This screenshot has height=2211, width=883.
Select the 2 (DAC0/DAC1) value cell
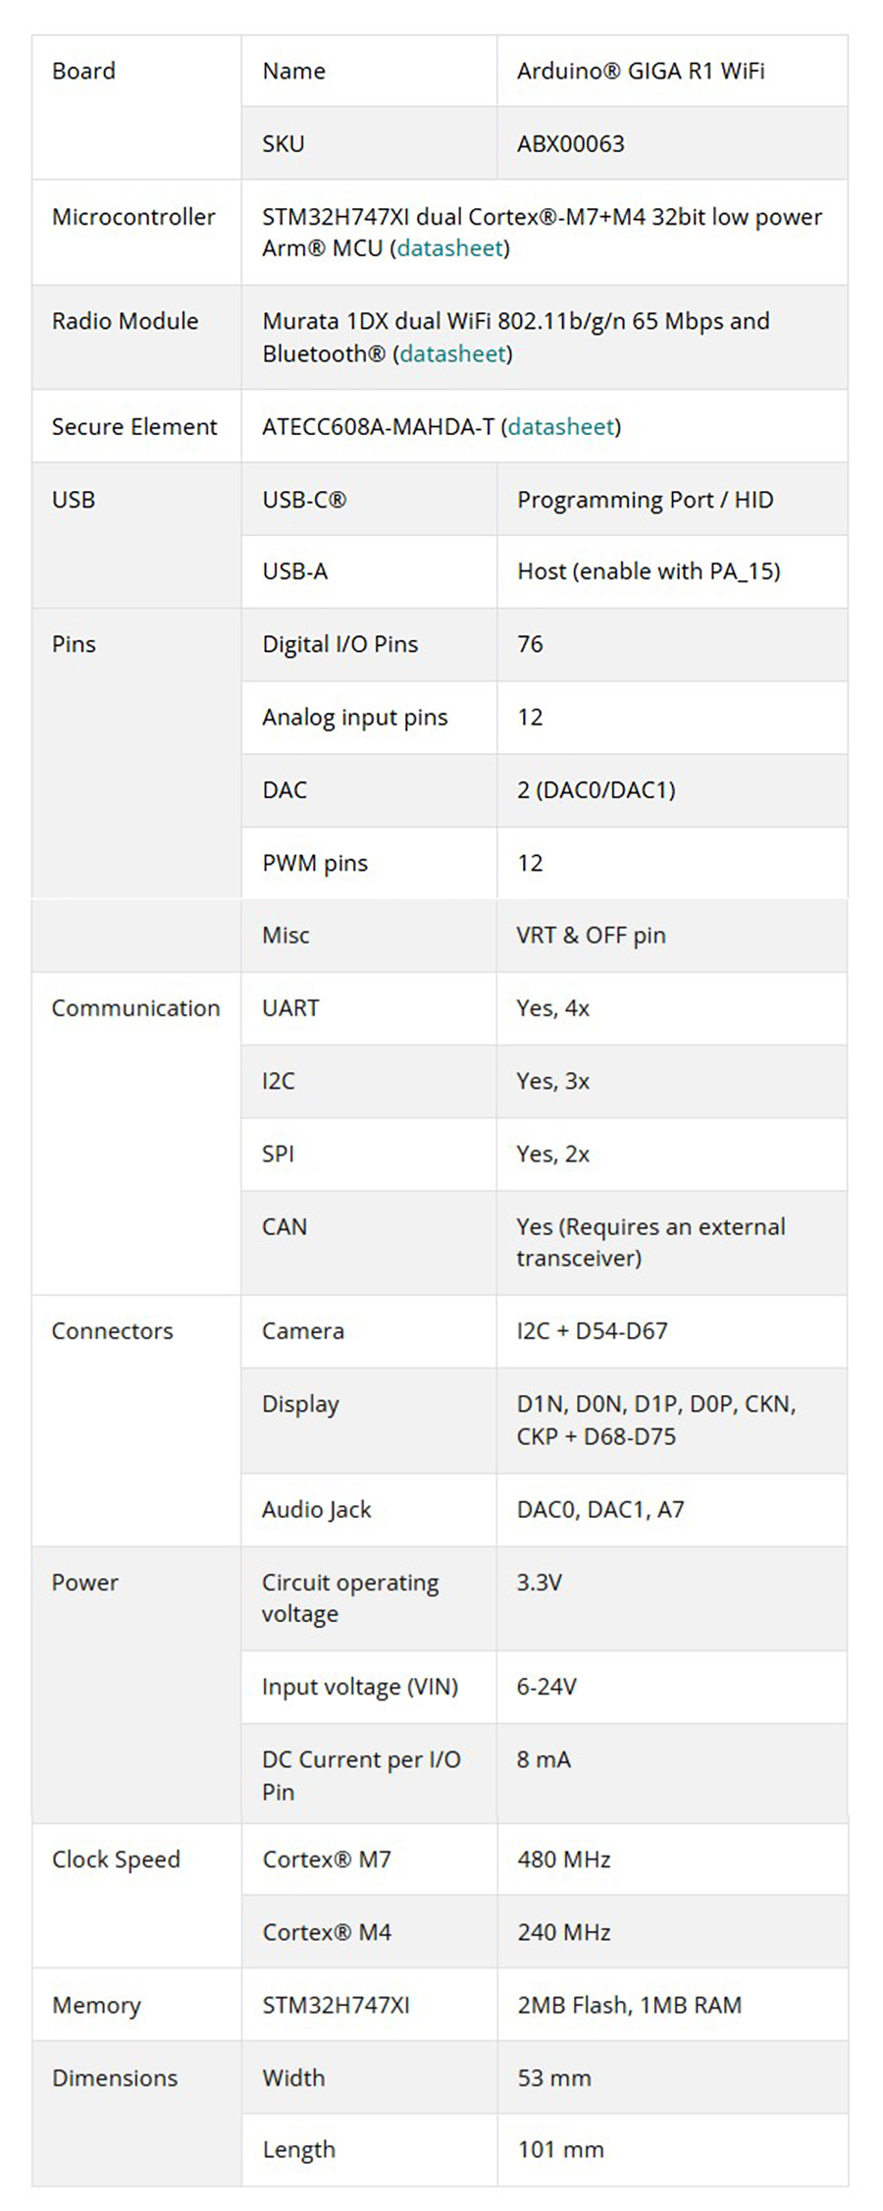coord(596,790)
